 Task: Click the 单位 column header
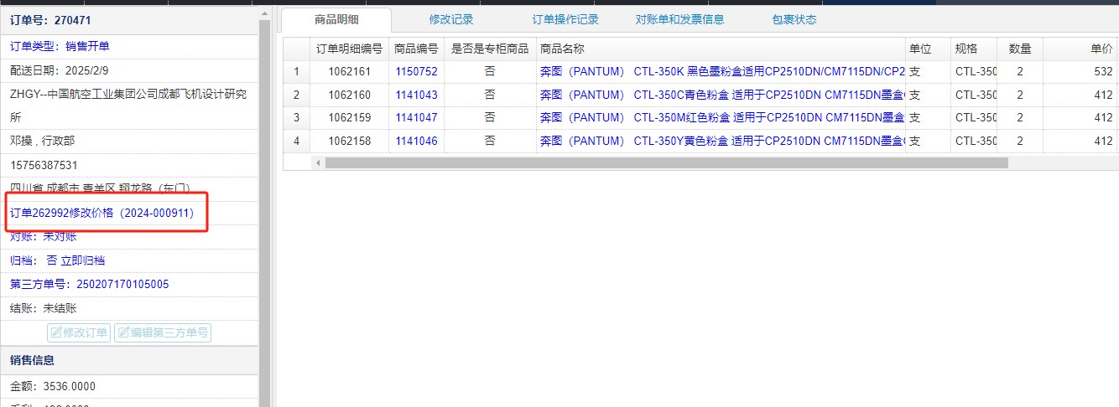pos(928,49)
